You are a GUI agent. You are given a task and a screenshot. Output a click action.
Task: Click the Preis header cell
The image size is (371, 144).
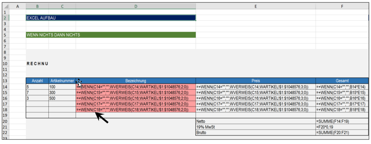[x=255, y=81]
